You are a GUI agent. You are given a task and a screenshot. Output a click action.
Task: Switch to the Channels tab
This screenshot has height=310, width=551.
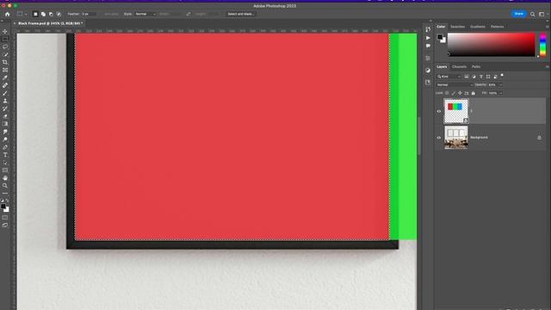click(x=459, y=67)
